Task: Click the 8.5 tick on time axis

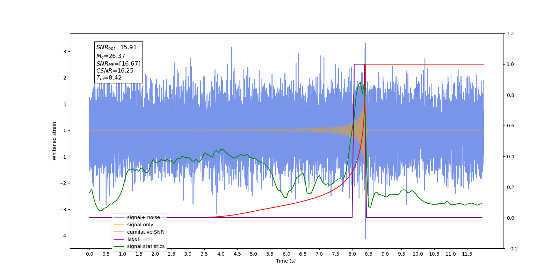Action: coord(369,254)
